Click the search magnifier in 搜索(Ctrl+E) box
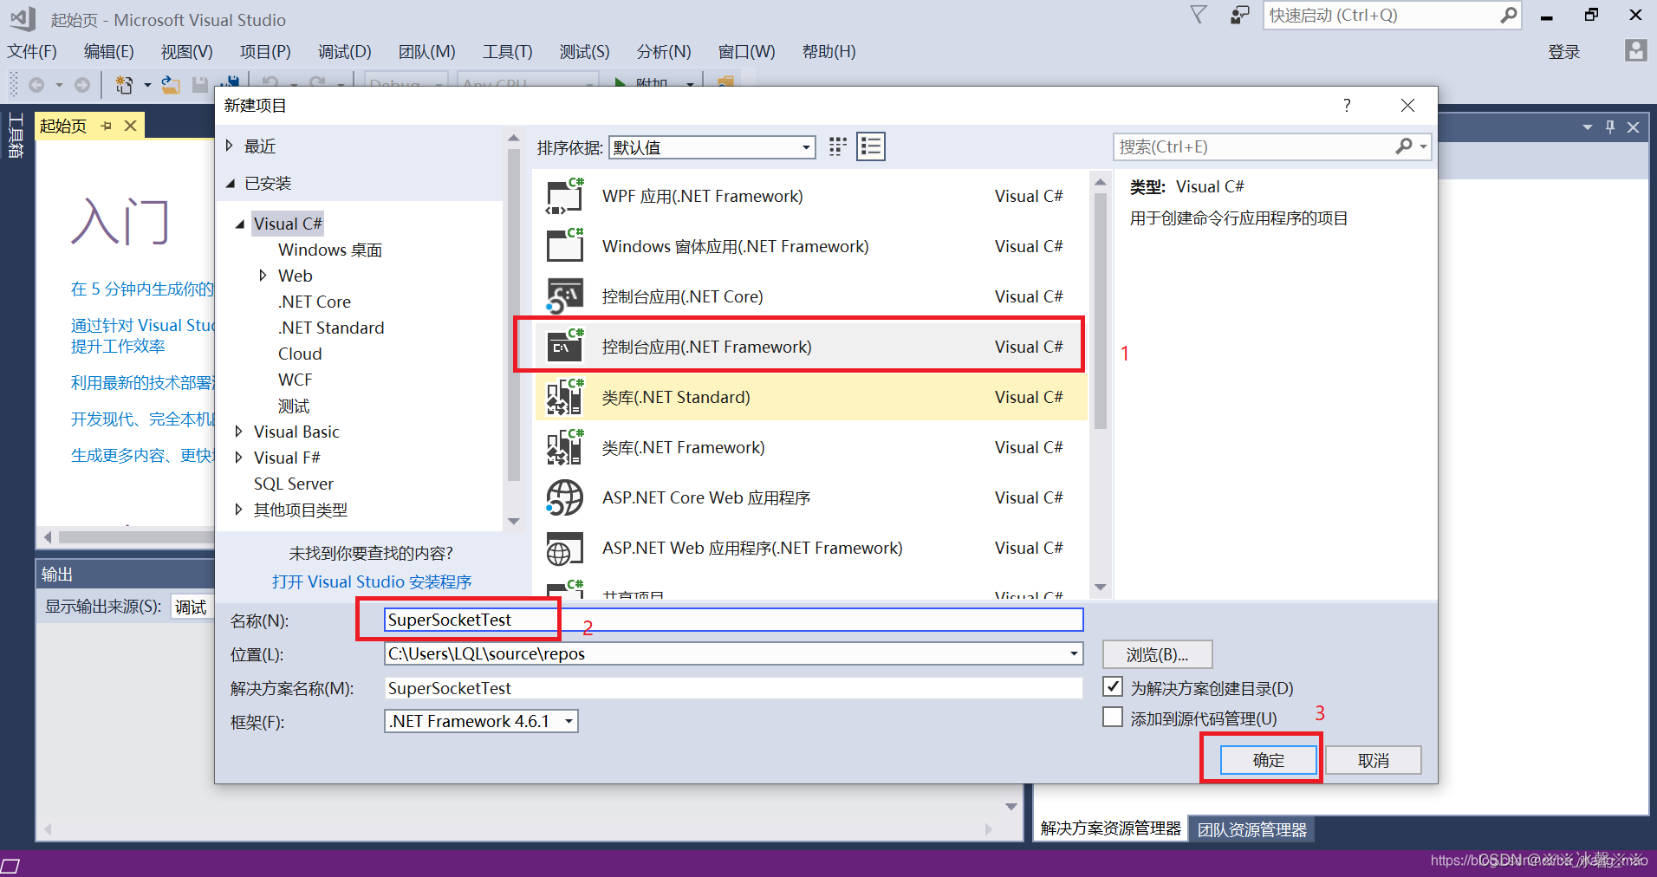This screenshot has height=877, width=1657. coord(1404,146)
